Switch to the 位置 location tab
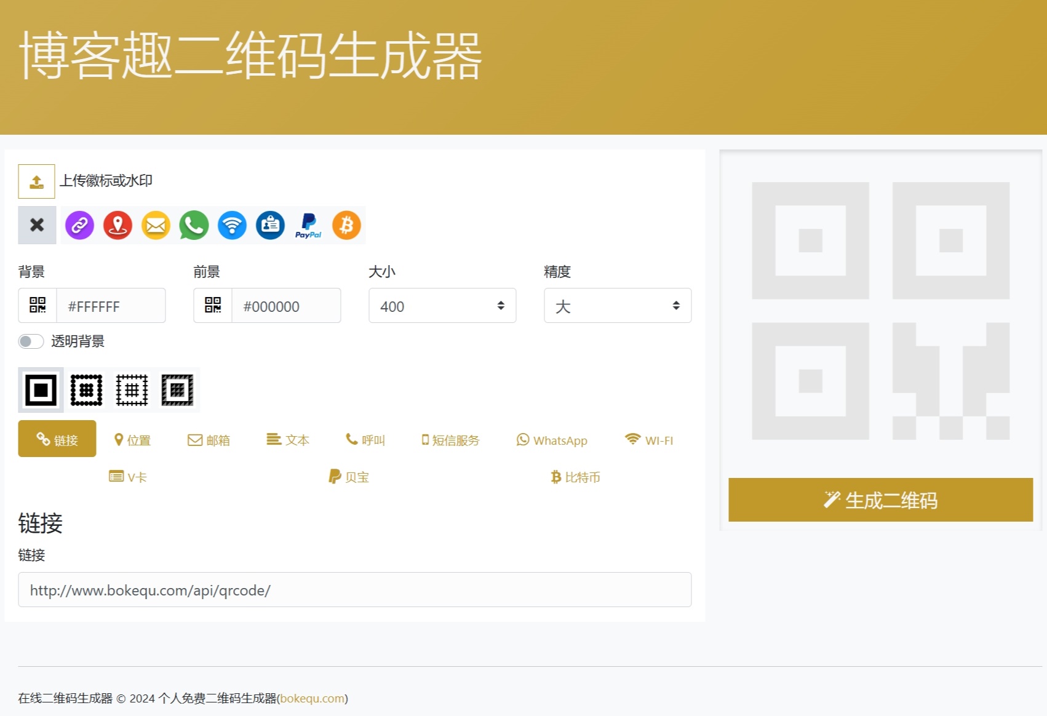This screenshot has width=1047, height=716. [x=132, y=440]
